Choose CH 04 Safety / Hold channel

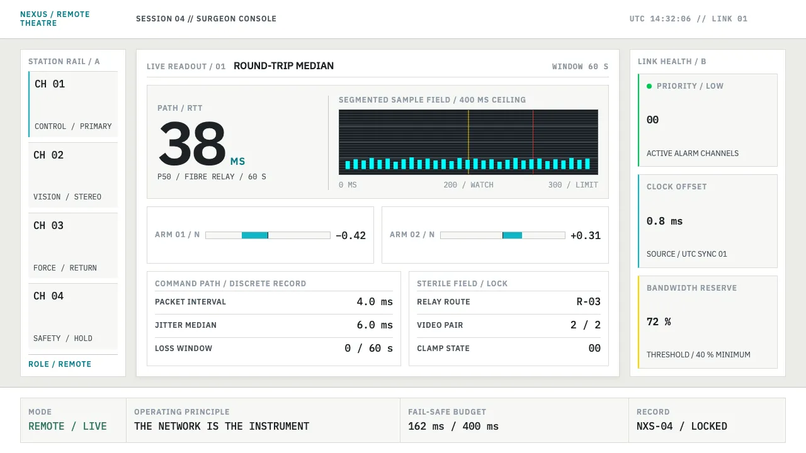point(73,316)
